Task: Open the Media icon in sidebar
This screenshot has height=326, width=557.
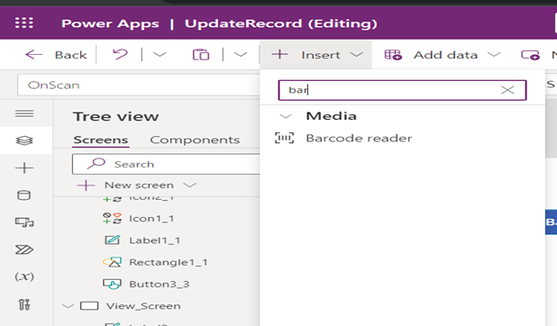Action: click(24, 222)
